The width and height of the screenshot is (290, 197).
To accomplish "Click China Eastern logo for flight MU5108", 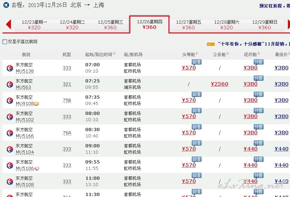I will [x=10, y=181].
